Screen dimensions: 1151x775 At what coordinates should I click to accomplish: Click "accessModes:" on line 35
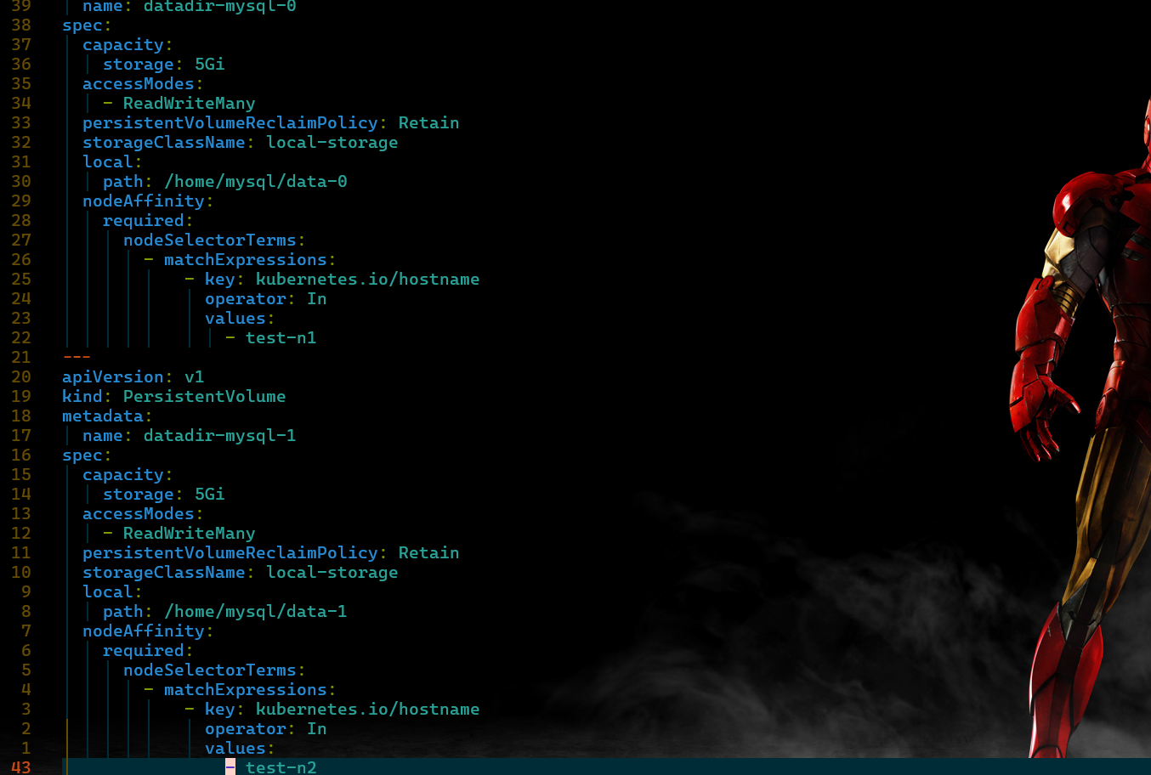[143, 83]
